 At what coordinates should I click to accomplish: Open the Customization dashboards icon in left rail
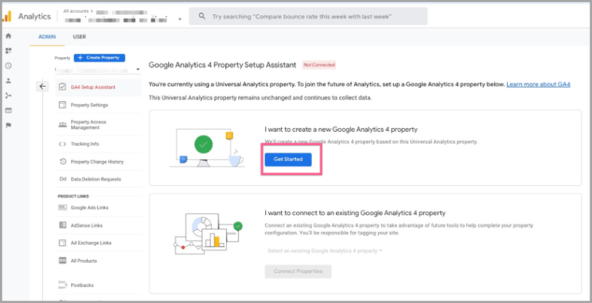click(8, 51)
